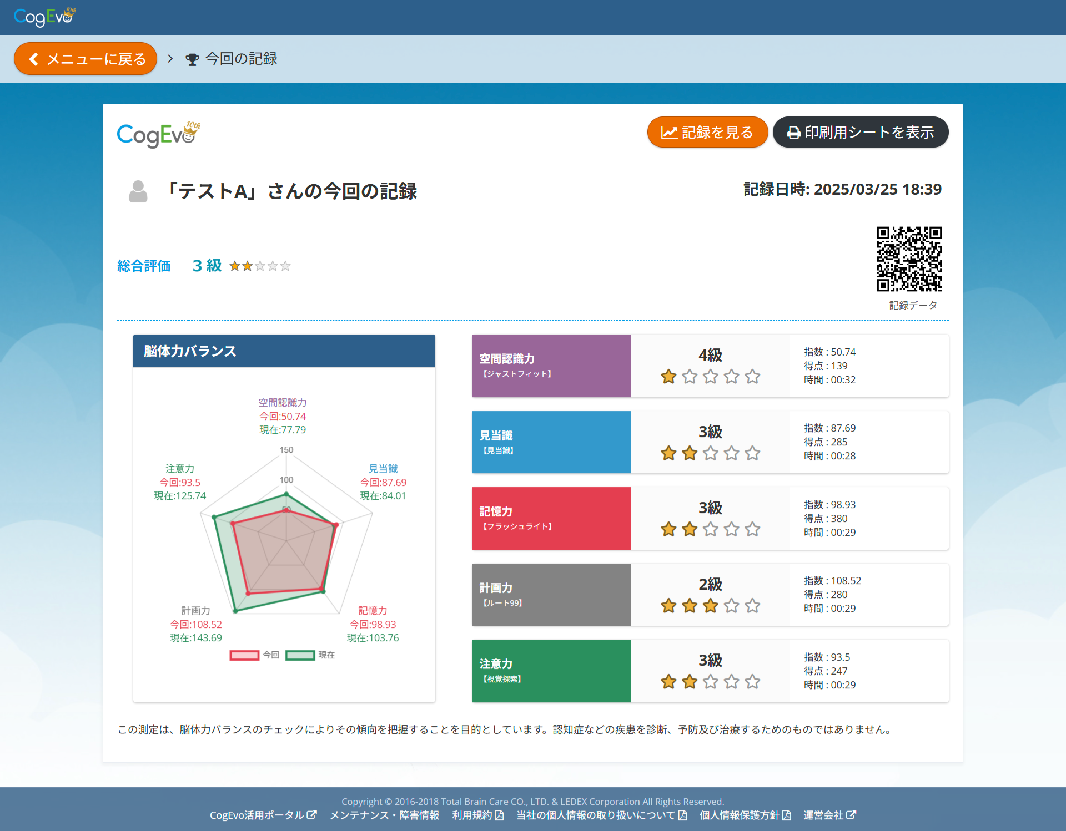Click the third star in the 計画力 rating
This screenshot has width=1066, height=831.
(711, 606)
